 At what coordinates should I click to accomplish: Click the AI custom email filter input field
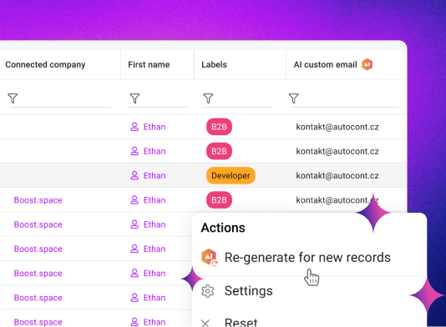coord(345,98)
